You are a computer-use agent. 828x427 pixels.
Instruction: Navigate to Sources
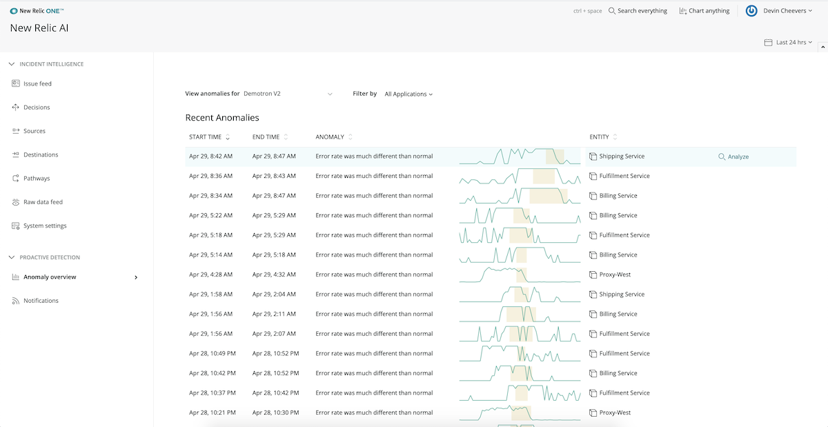34,131
